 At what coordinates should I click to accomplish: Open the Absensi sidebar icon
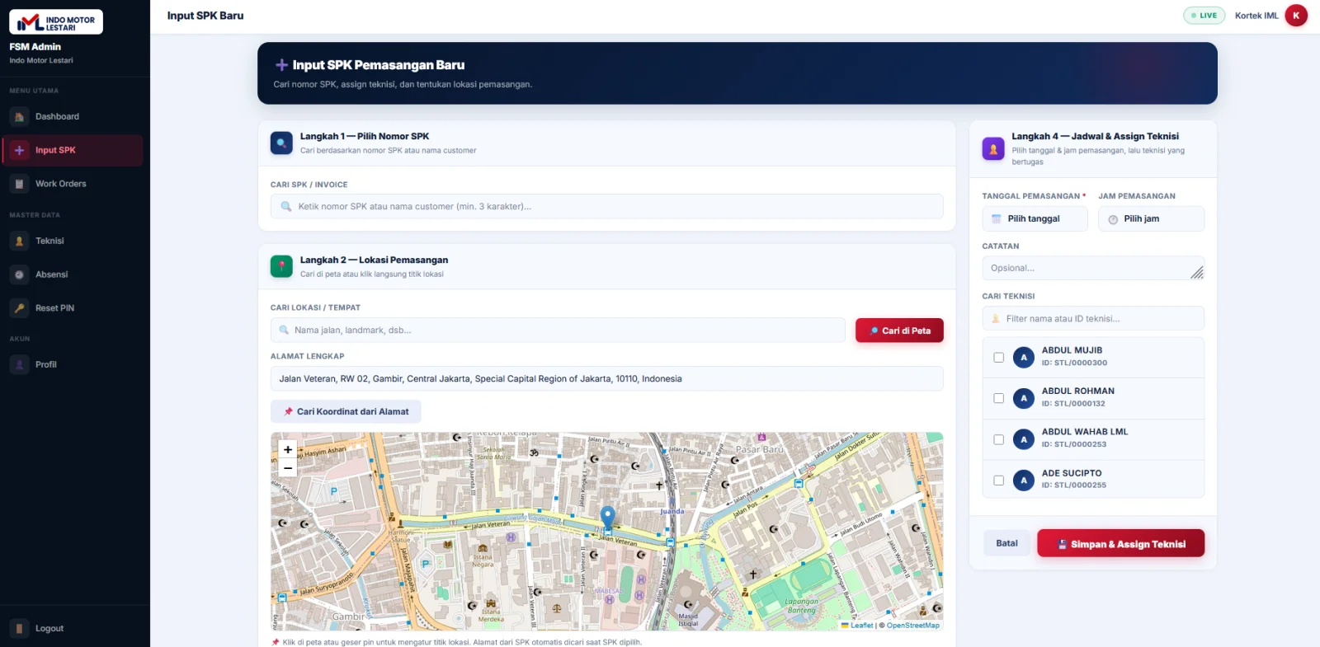(19, 274)
